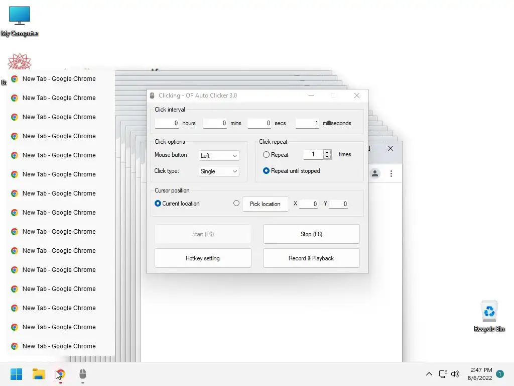The image size is (514, 386).
Task: Select the Repeat times radio button
Action: (x=266, y=155)
